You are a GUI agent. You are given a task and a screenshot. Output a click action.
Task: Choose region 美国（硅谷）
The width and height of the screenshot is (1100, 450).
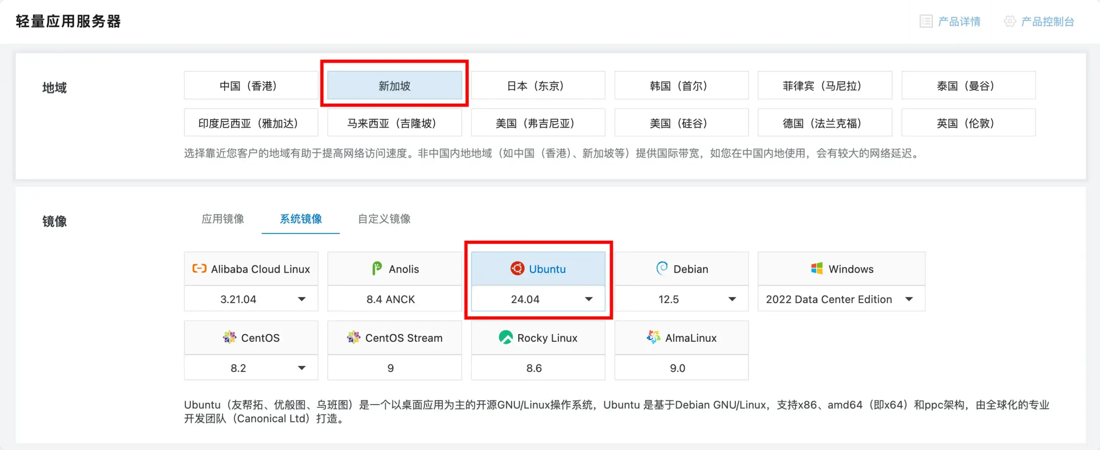[x=681, y=123]
